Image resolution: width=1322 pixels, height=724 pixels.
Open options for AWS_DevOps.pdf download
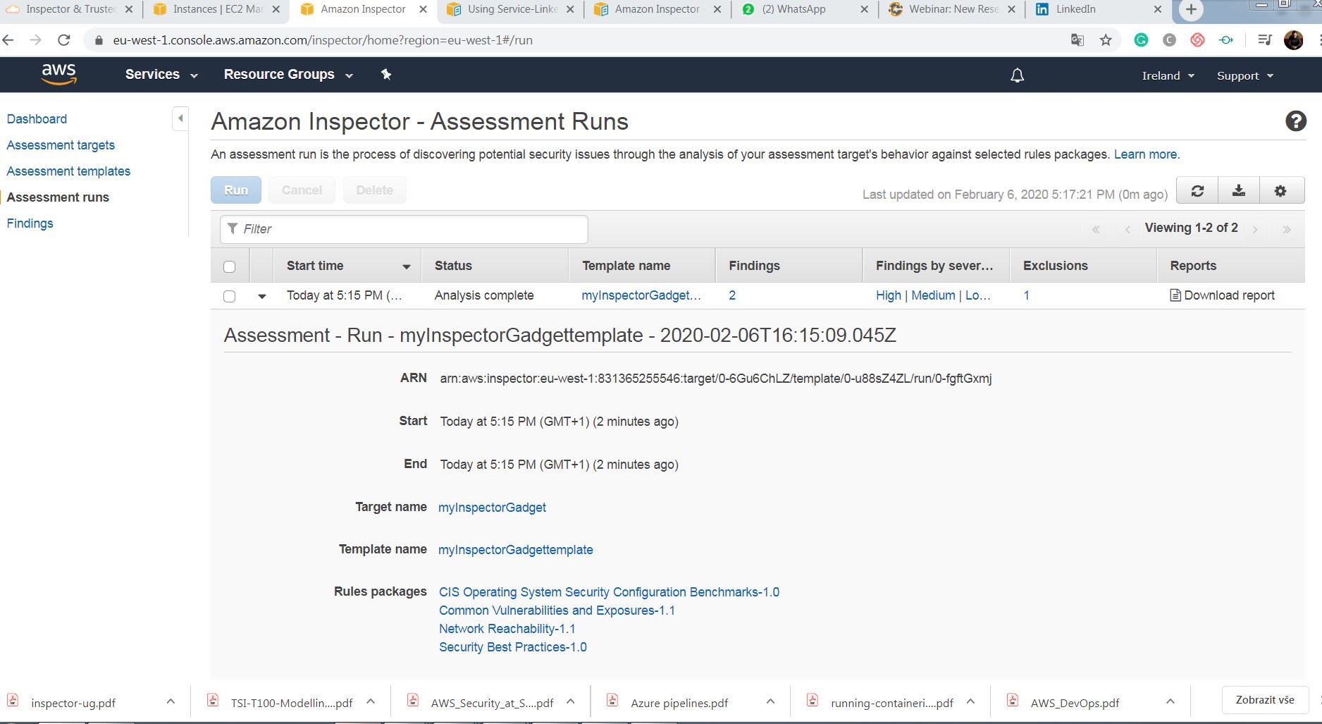(1170, 701)
